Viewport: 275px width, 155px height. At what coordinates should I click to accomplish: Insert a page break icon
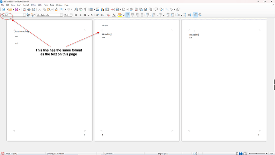(113, 9)
